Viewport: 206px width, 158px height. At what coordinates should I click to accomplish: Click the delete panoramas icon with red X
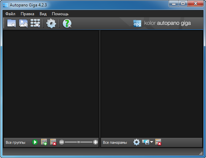[158, 142]
